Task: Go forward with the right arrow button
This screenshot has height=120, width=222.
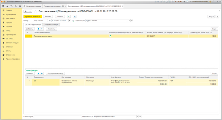Action: click(x=30, y=11)
